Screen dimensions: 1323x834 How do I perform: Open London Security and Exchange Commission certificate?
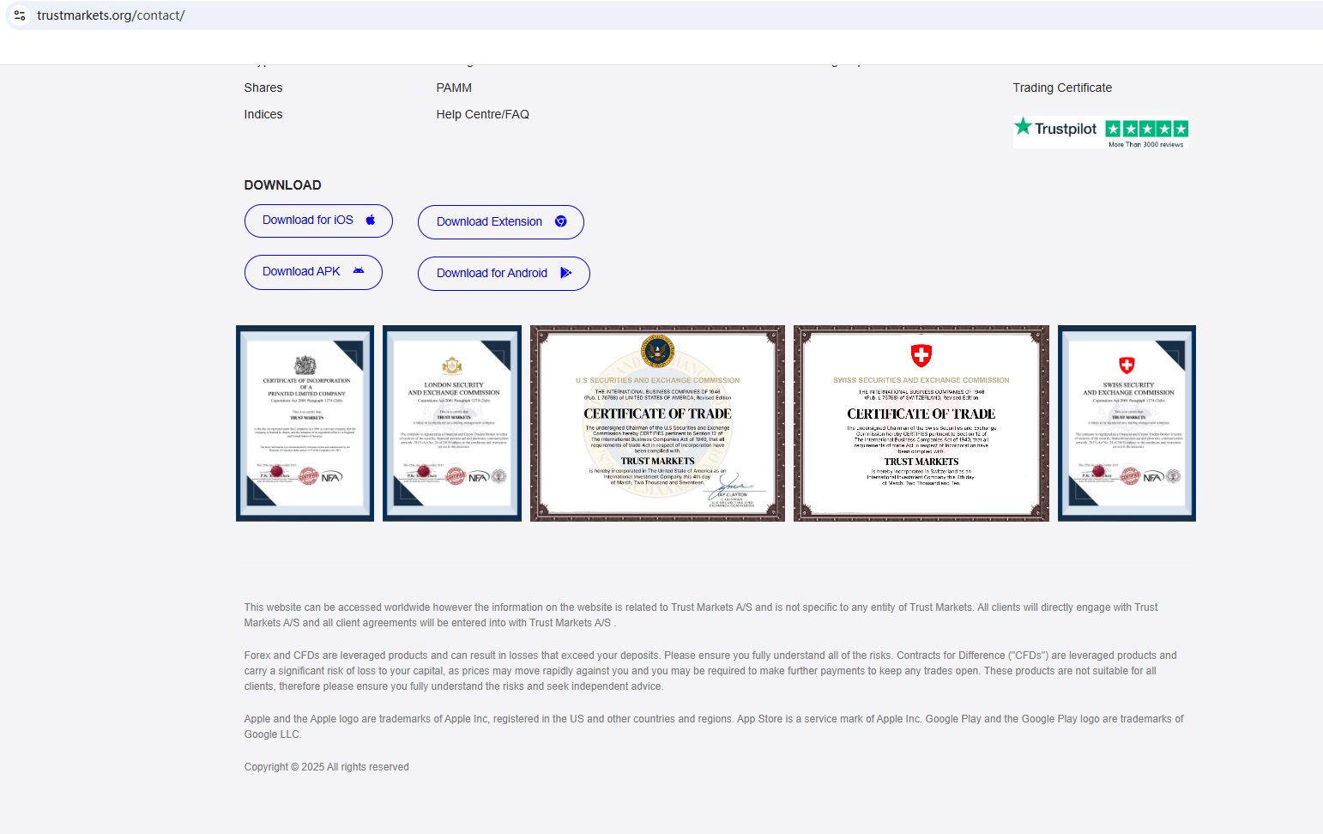click(x=452, y=423)
